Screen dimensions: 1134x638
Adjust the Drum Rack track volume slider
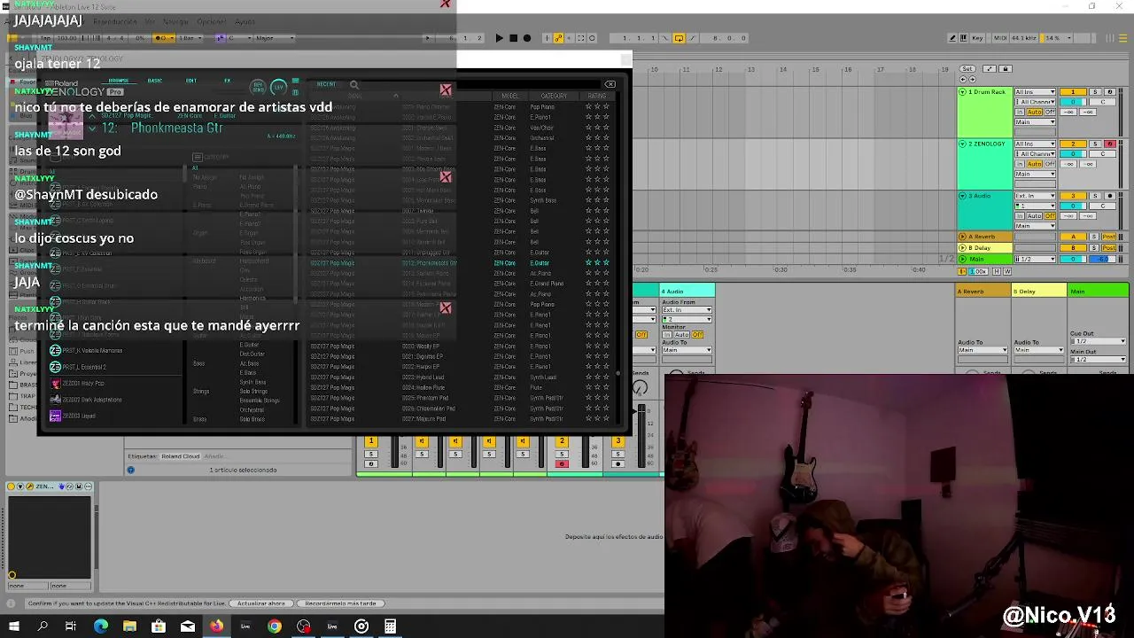tap(1073, 102)
